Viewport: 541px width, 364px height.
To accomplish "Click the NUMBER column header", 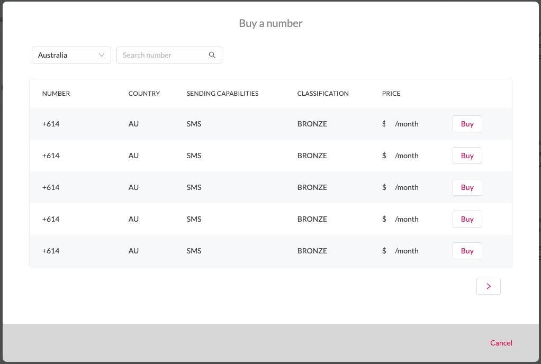I will (56, 93).
